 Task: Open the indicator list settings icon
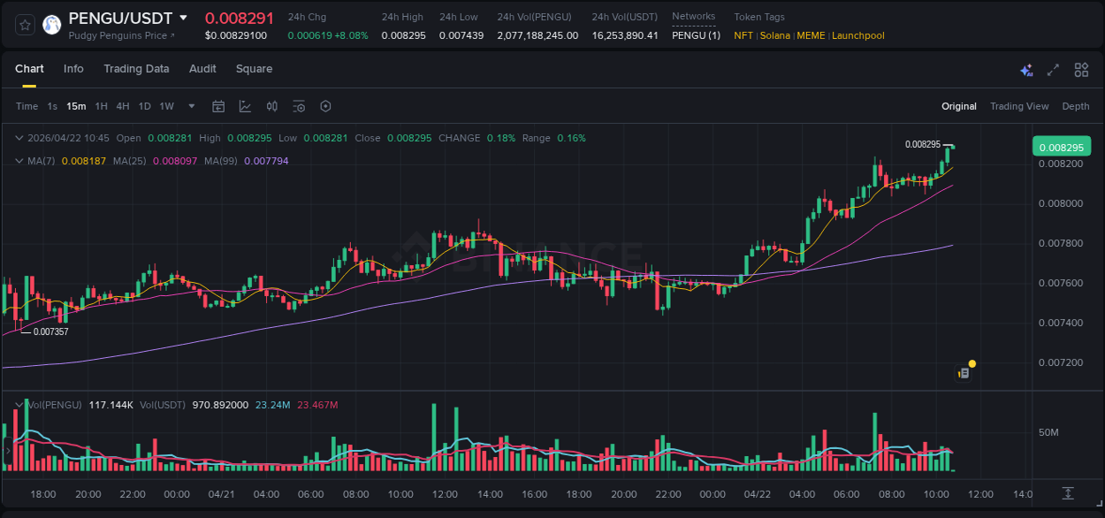point(299,106)
